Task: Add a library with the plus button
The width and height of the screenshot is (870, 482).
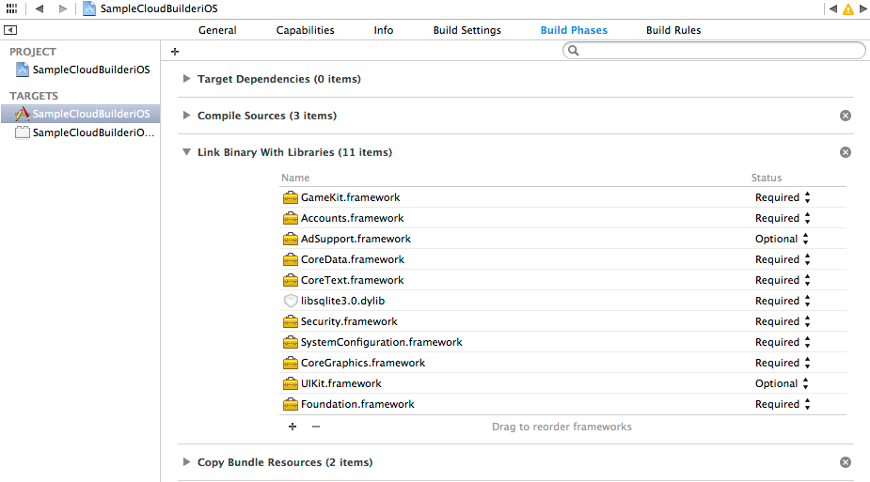Action: point(293,426)
